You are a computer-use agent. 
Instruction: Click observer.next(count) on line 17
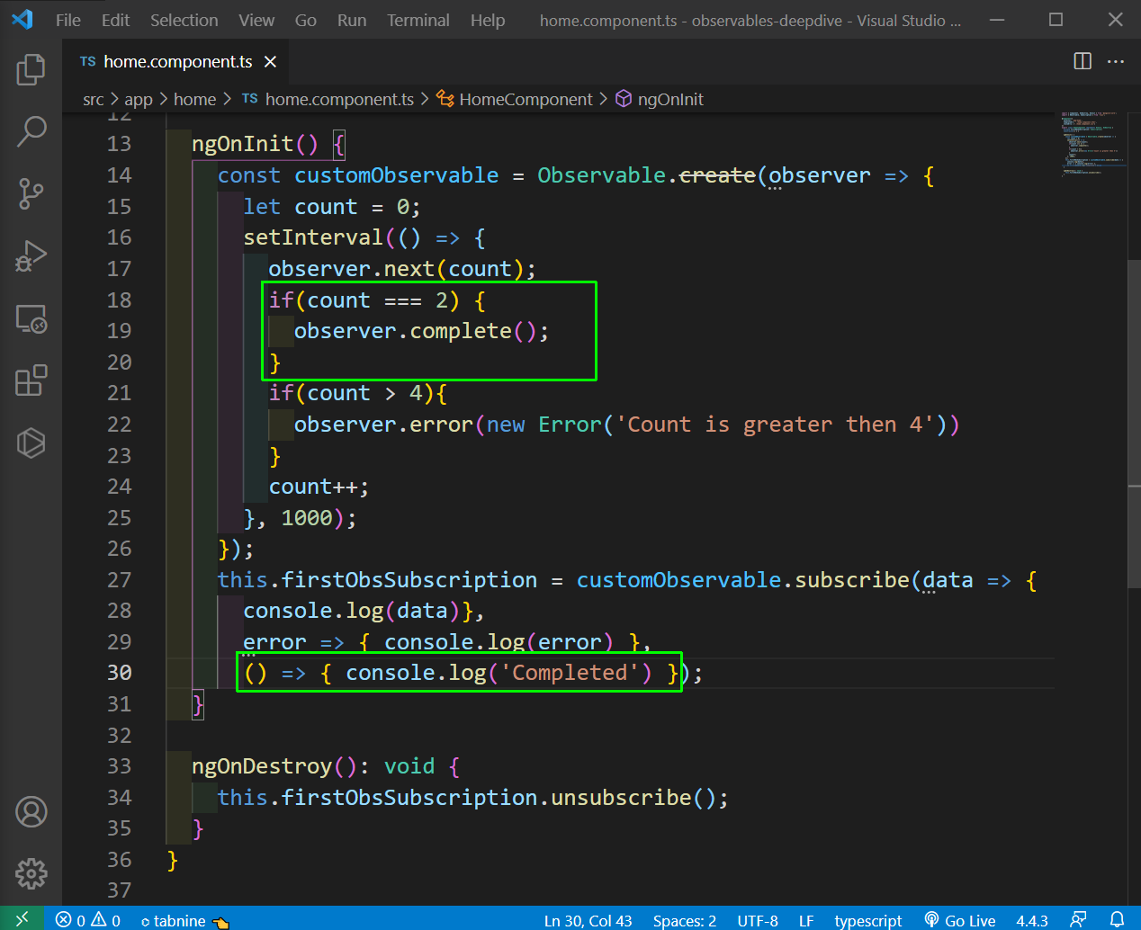click(x=396, y=269)
